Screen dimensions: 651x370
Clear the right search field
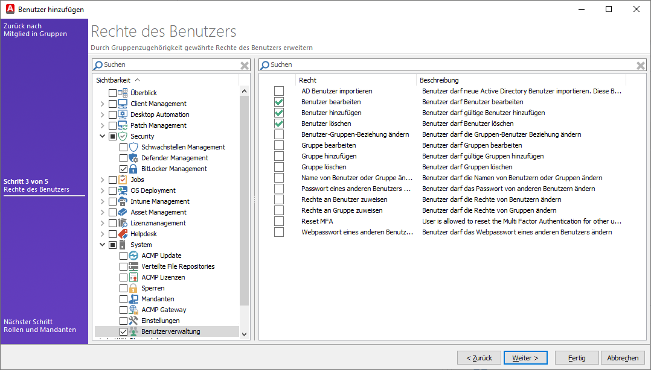click(x=640, y=64)
